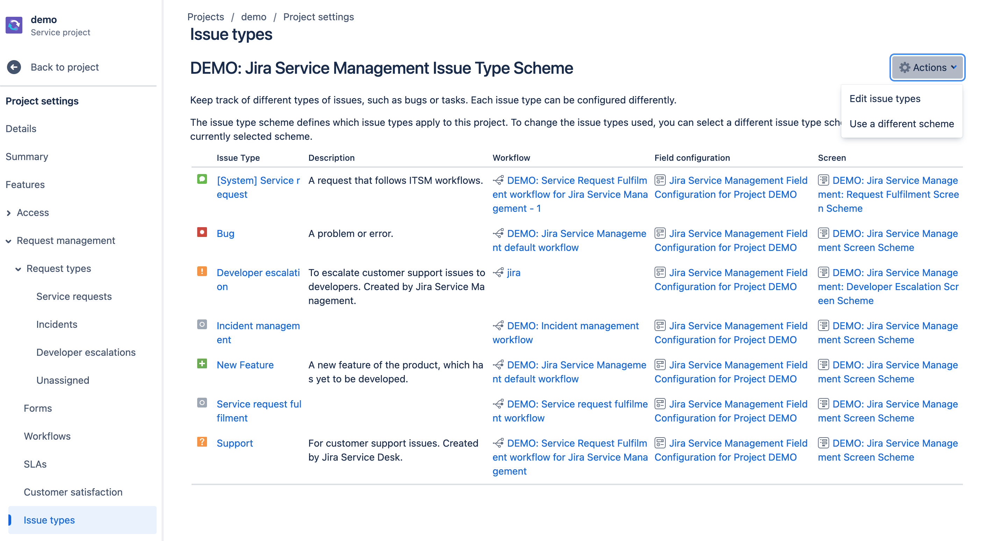
Task: Open the New Feature issue type link
Action: (x=245, y=365)
